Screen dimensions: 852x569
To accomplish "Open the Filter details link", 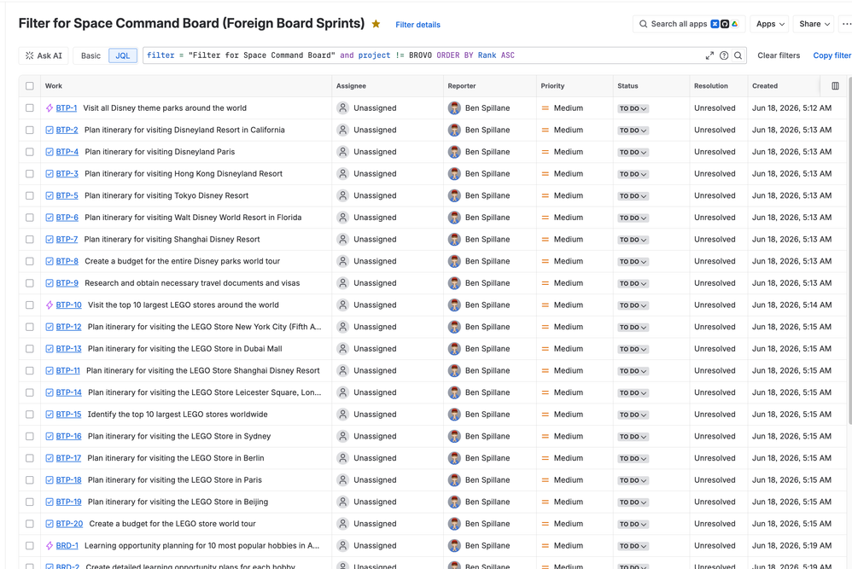I will (417, 25).
